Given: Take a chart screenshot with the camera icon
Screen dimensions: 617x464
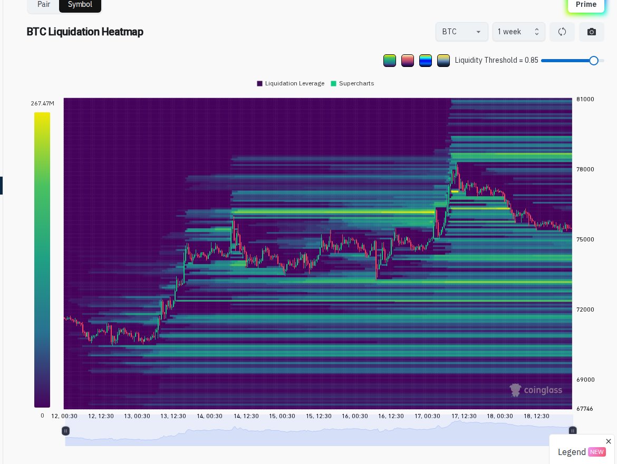Looking at the screenshot, I should click(591, 32).
